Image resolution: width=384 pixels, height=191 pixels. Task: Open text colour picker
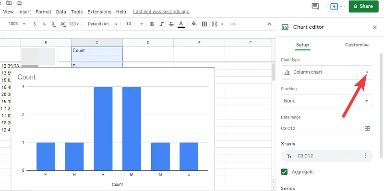pyautogui.click(x=181, y=24)
